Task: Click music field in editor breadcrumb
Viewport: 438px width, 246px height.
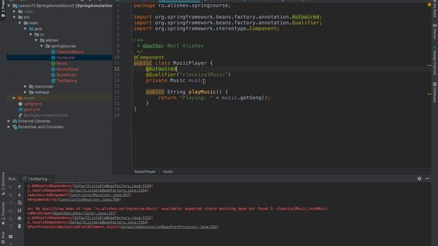Action: click(168, 172)
